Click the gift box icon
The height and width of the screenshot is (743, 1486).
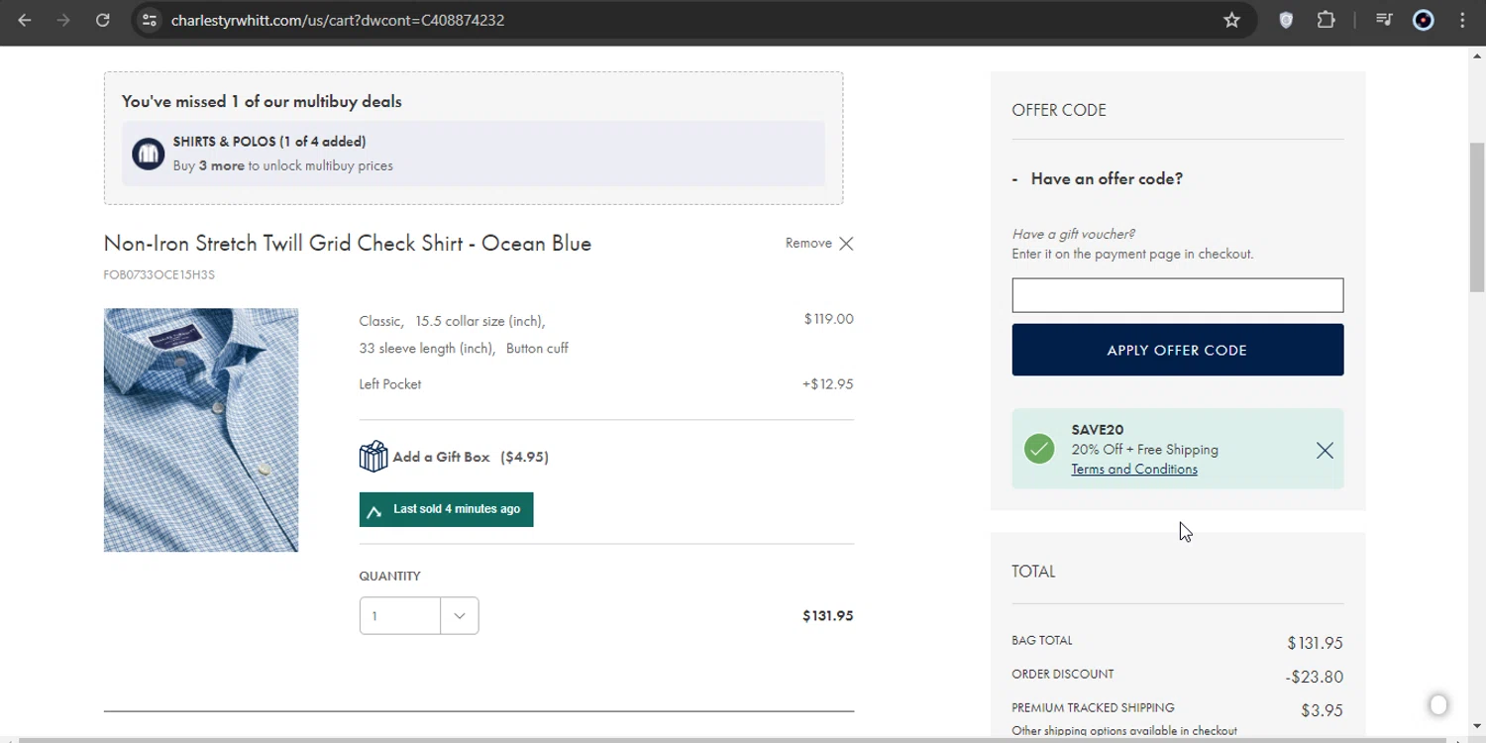[373, 457]
